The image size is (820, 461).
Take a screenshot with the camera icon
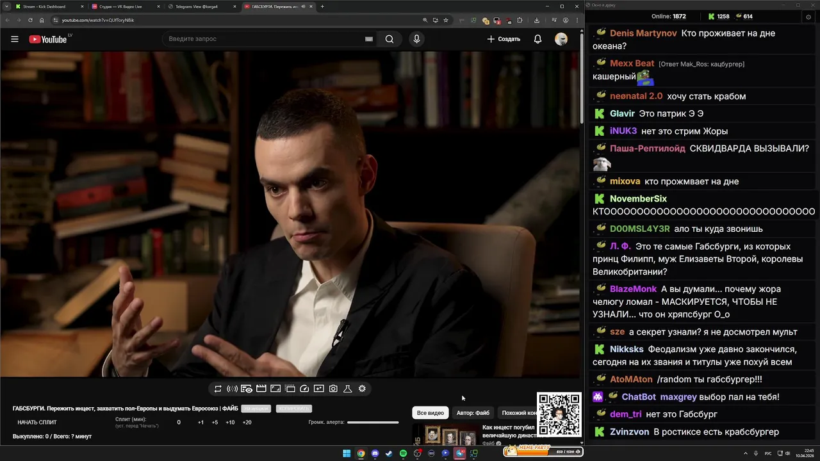pyautogui.click(x=333, y=389)
